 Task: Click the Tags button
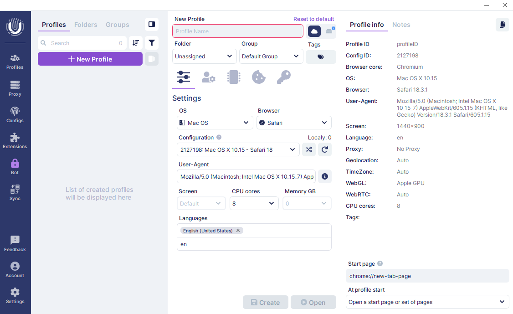point(321,57)
